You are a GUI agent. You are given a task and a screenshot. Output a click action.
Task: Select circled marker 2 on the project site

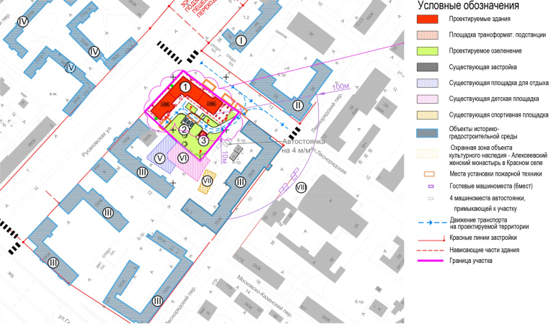tap(185, 130)
